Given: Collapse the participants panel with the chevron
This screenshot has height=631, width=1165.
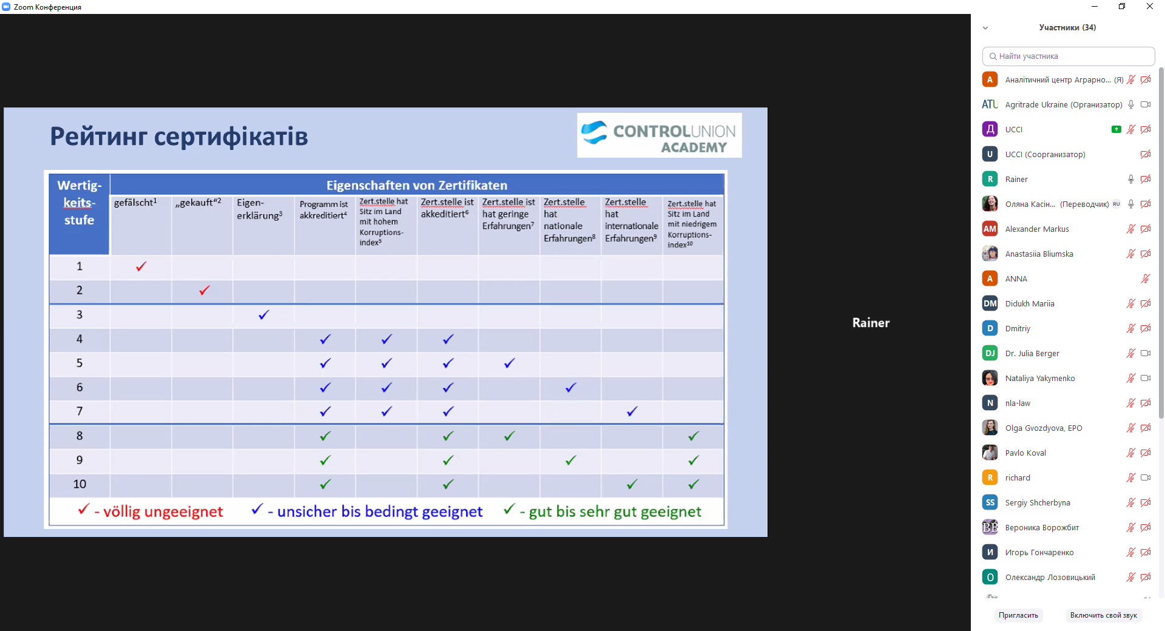Looking at the screenshot, I should 985,28.
